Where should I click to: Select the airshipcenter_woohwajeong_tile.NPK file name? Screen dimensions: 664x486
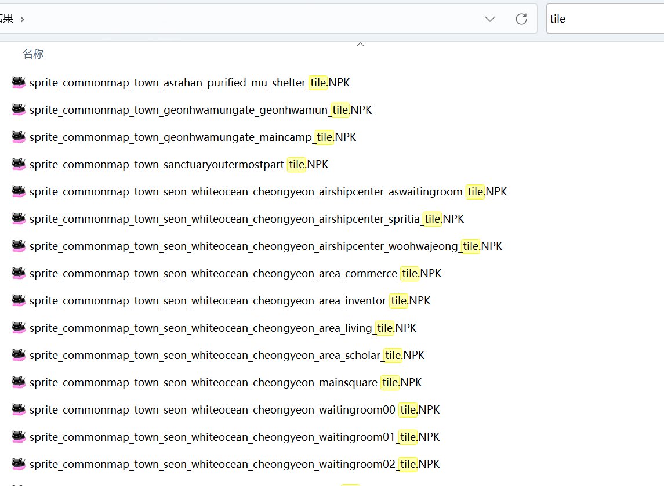click(x=266, y=246)
